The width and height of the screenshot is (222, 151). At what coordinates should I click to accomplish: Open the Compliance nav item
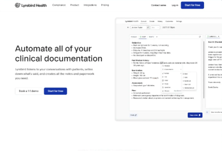(59, 5)
